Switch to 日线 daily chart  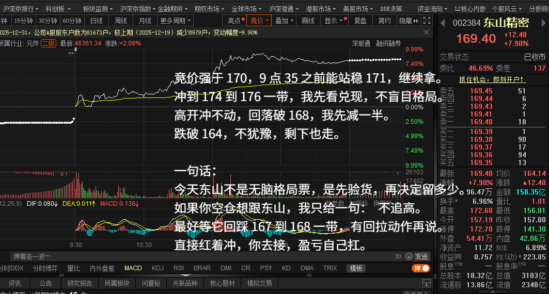pyautogui.click(x=96, y=21)
